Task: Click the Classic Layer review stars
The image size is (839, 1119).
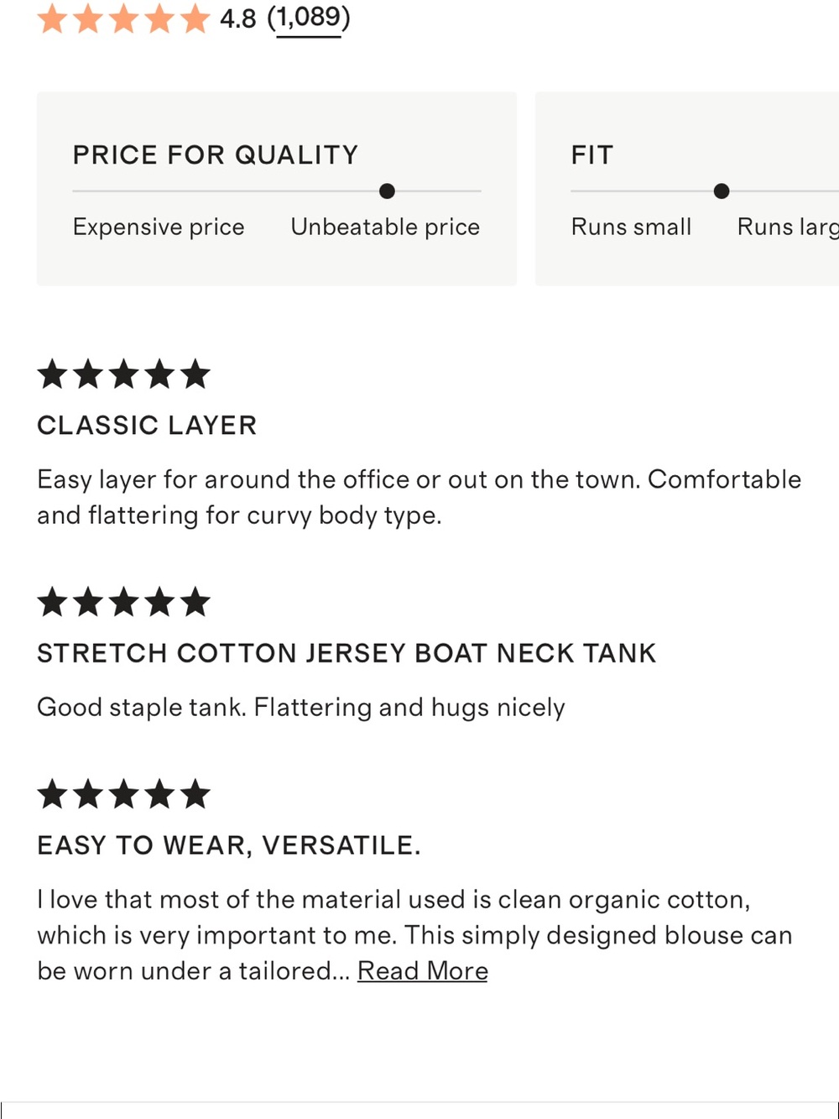Action: 124,374
